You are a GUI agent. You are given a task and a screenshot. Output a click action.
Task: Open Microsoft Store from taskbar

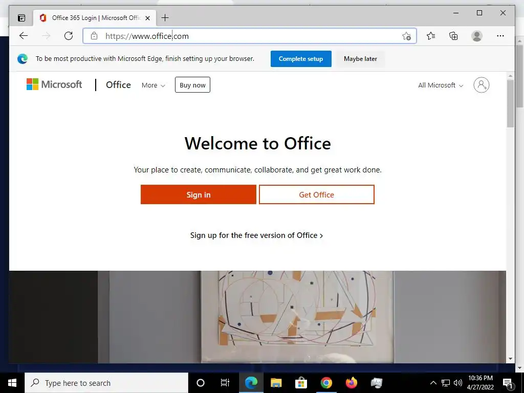[x=301, y=383]
